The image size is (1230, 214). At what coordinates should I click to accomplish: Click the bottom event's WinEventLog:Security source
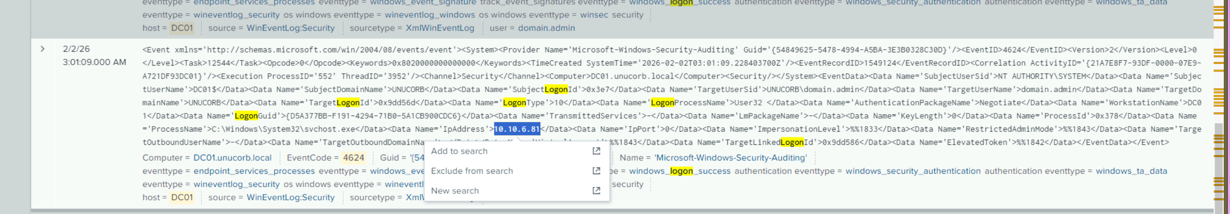pyautogui.click(x=290, y=197)
